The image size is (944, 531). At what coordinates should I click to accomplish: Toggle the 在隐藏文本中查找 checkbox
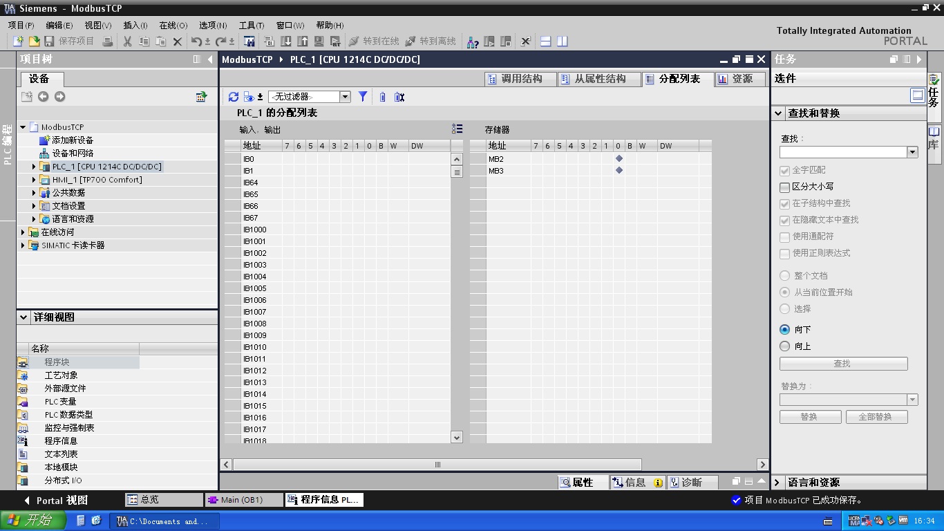click(x=784, y=220)
